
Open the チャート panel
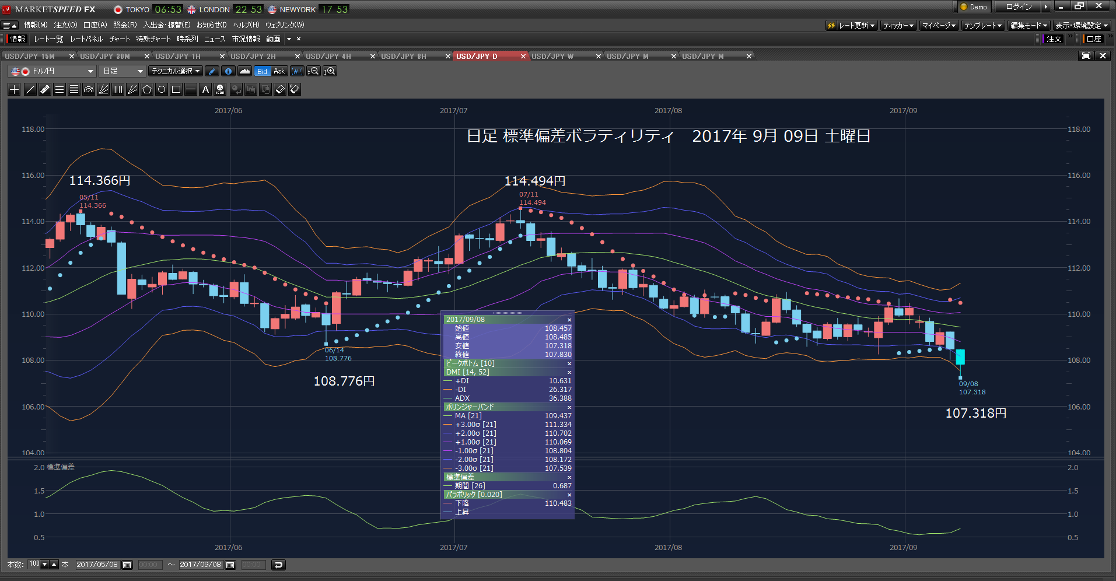(x=120, y=39)
